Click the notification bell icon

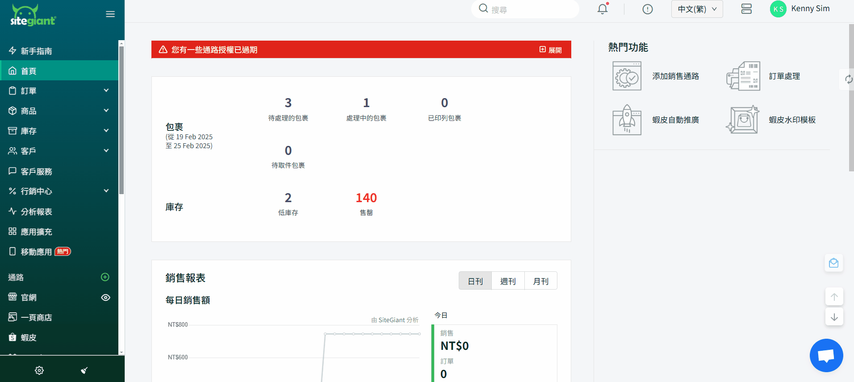tap(603, 9)
